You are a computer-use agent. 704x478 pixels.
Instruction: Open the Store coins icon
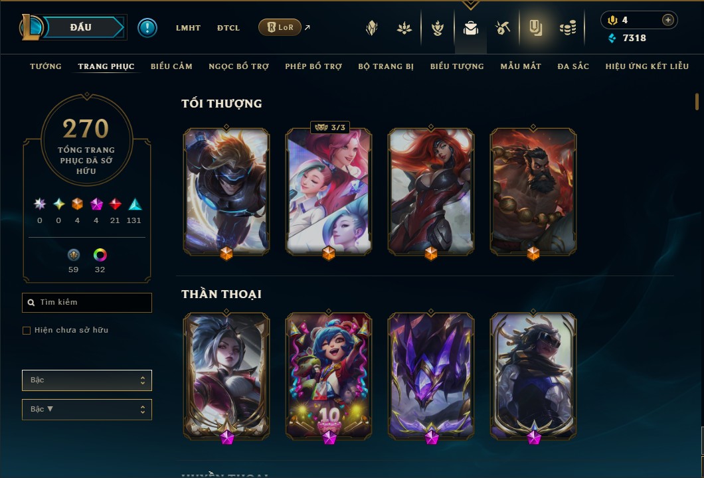tap(568, 29)
